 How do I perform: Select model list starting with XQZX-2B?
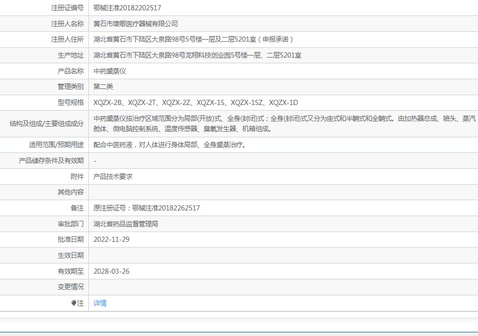(x=196, y=102)
